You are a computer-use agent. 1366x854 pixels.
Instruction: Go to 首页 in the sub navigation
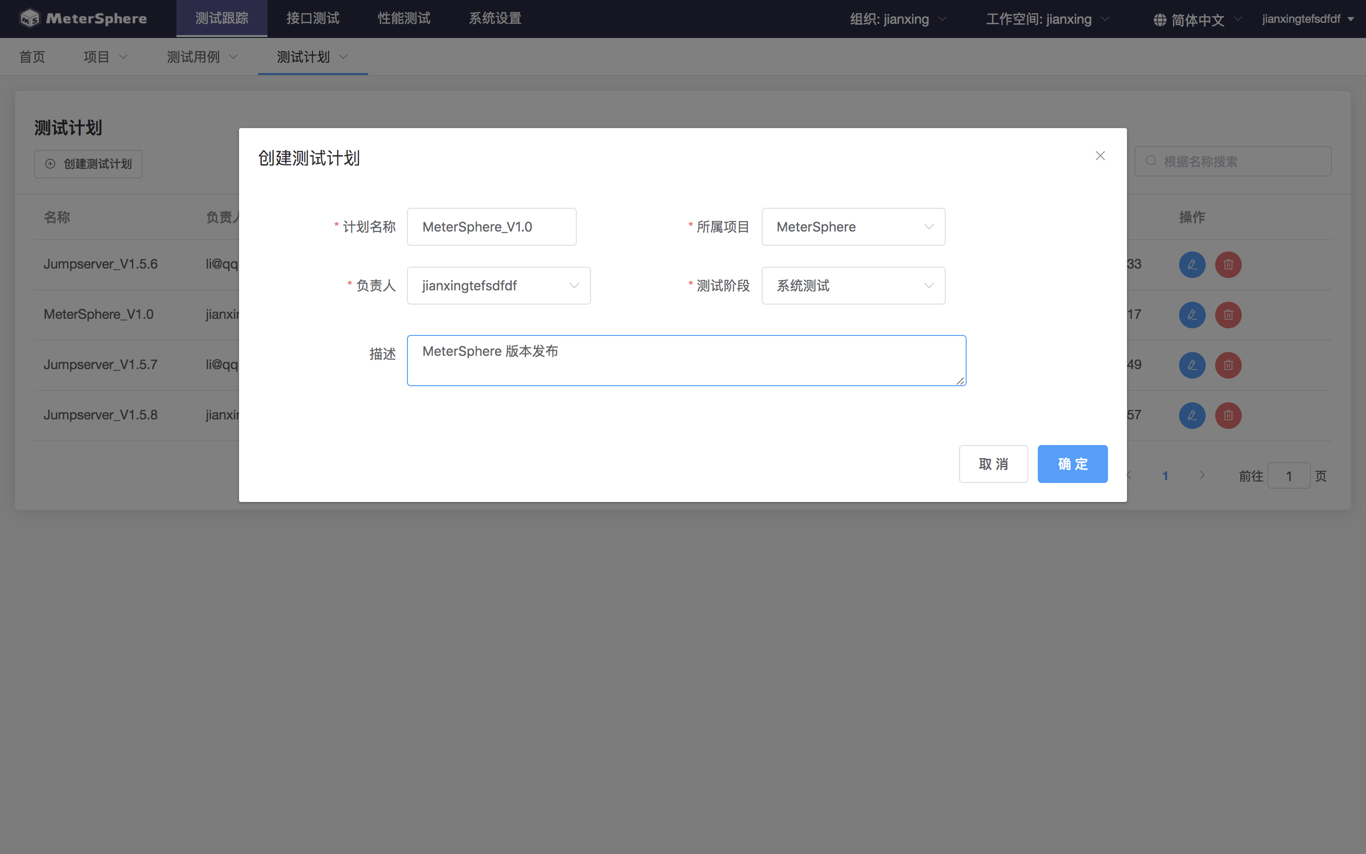coord(32,57)
